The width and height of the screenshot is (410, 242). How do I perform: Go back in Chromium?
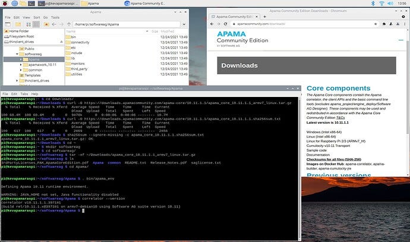coord(212,24)
